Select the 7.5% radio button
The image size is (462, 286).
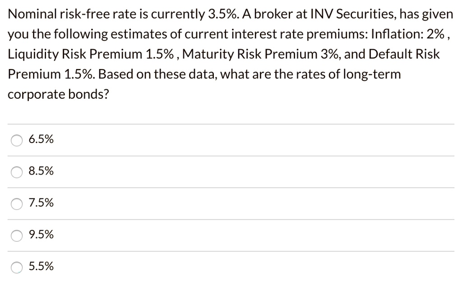click(x=17, y=204)
